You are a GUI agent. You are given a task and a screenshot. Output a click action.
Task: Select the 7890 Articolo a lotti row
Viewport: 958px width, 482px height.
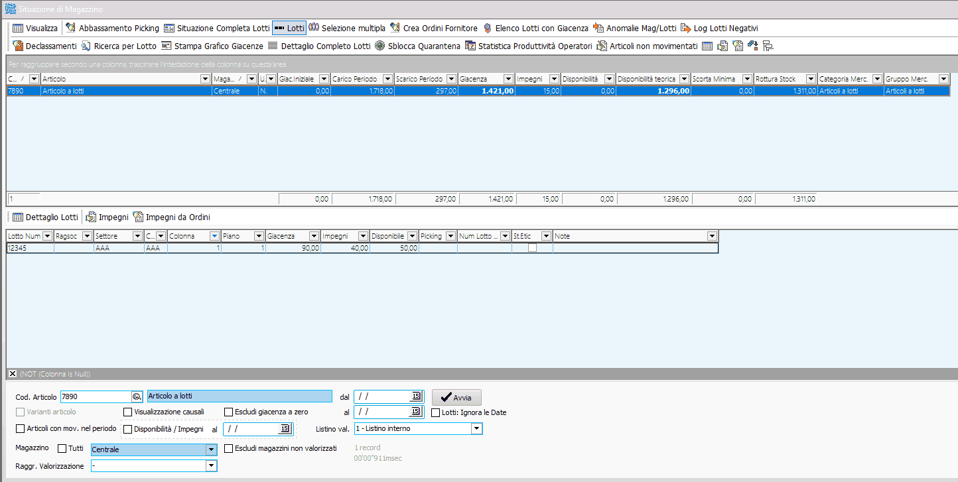478,91
